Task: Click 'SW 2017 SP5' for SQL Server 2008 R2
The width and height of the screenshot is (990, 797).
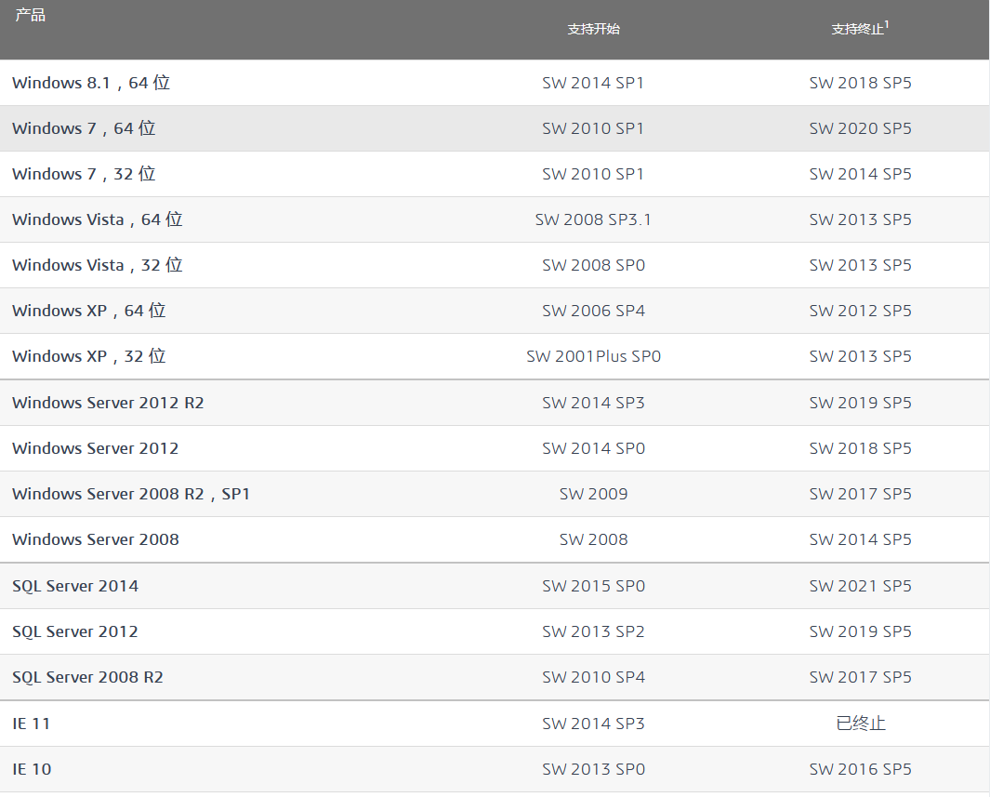Action: click(x=860, y=676)
